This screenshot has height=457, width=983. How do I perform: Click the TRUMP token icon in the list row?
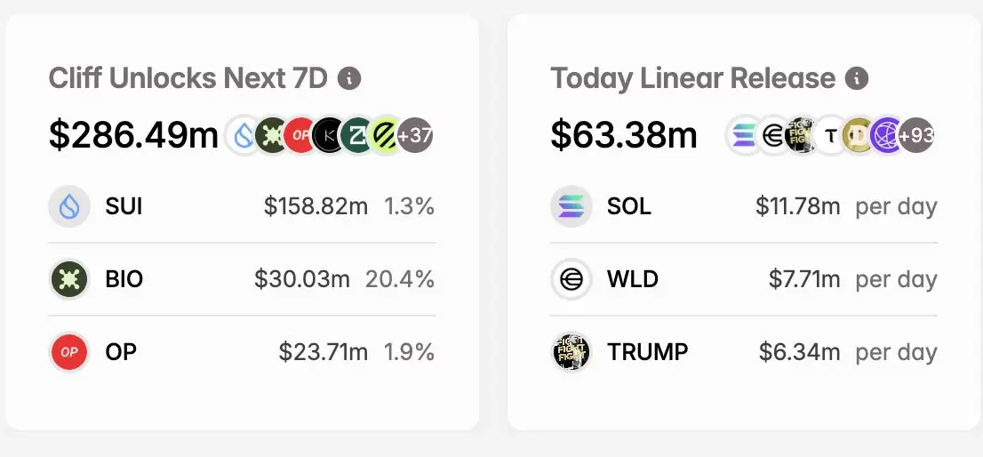[571, 352]
